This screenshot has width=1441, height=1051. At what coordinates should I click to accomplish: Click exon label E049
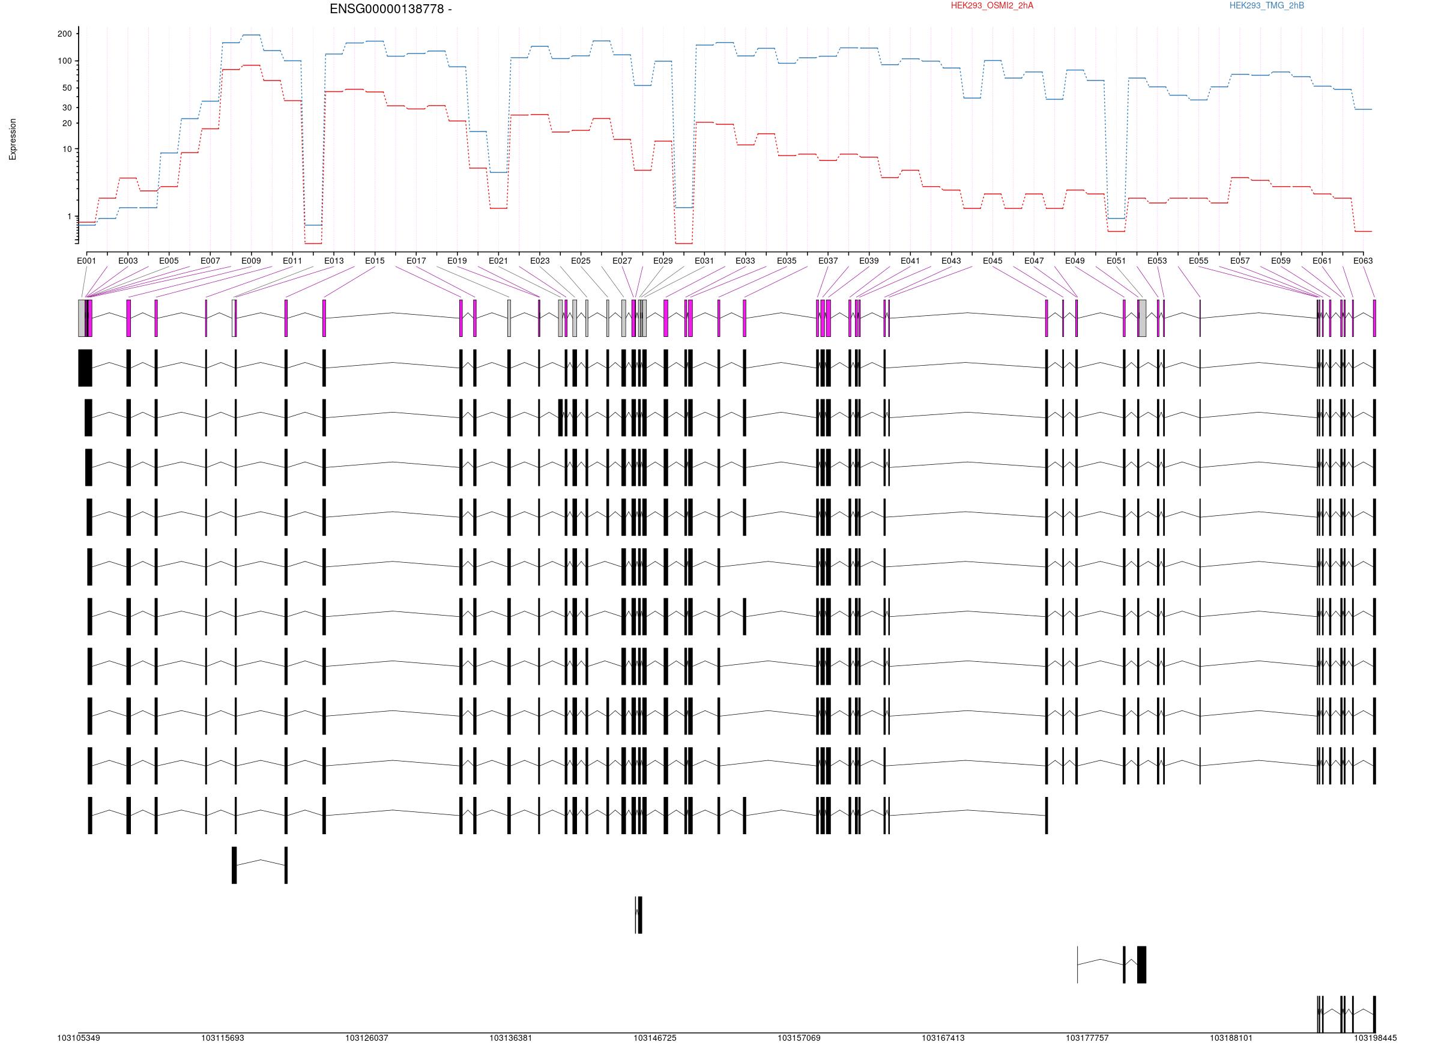[x=1075, y=261]
